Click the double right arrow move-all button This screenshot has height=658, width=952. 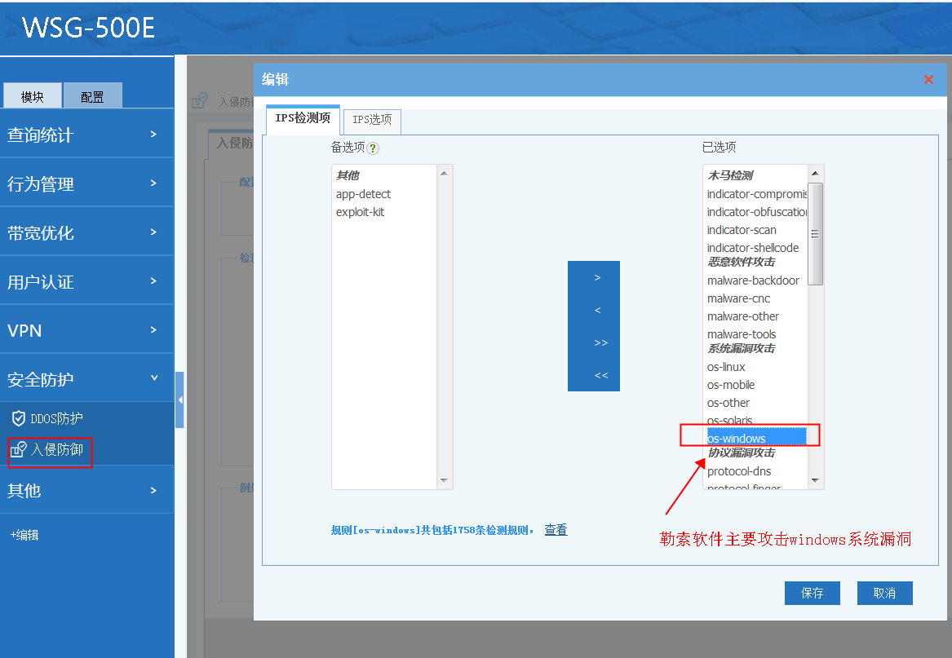tap(601, 343)
